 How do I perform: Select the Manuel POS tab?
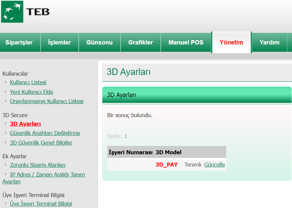click(186, 42)
